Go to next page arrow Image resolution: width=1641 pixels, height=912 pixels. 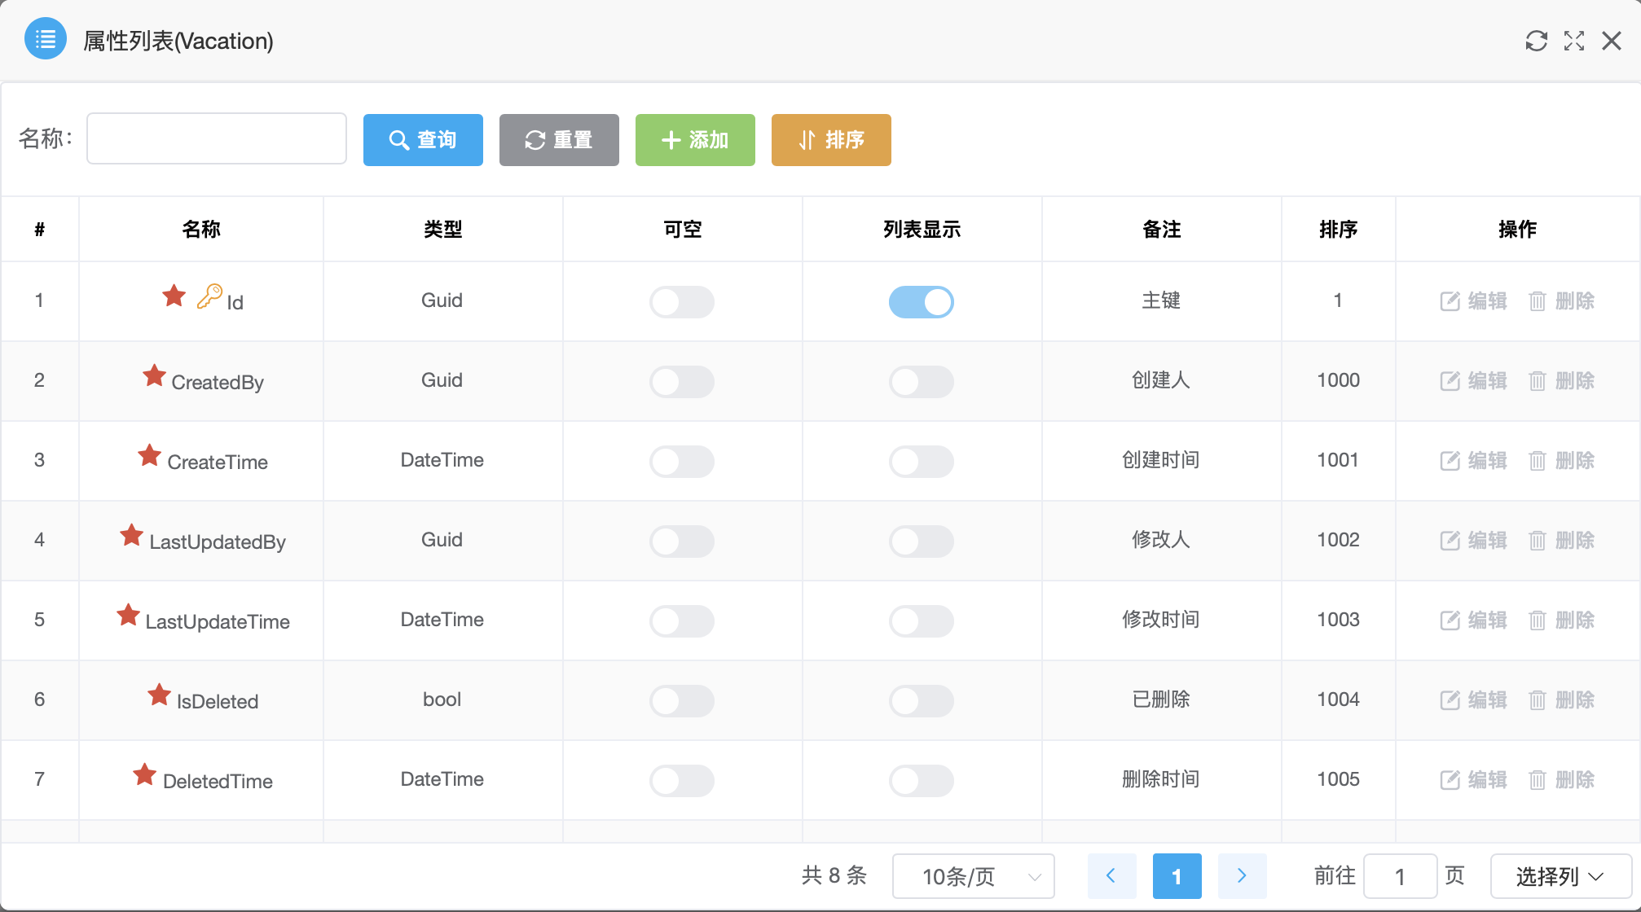pos(1241,876)
